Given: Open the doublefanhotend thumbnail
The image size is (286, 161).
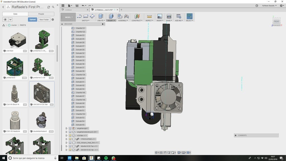Looking at the screenshot, I should tap(42, 120).
